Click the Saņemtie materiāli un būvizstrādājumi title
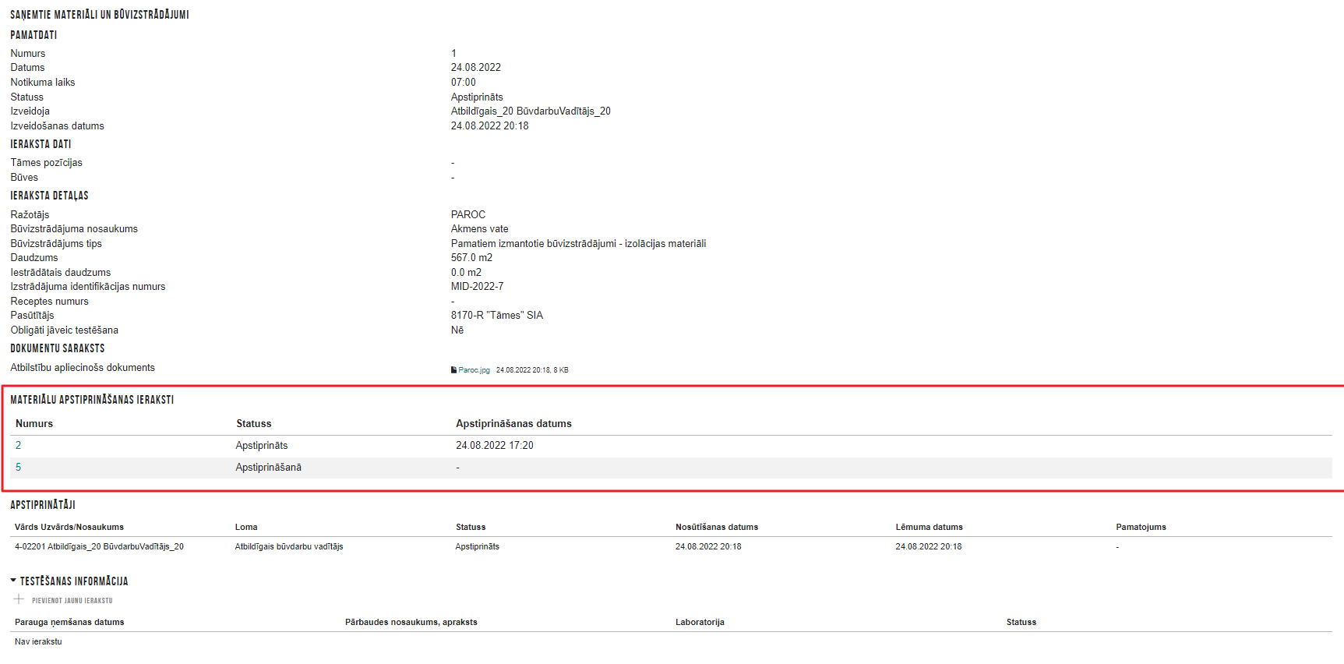The width and height of the screenshot is (1344, 664). [100, 15]
